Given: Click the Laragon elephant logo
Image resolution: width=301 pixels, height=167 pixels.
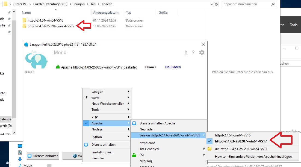Looking at the screenshot, I should tap(36, 60).
